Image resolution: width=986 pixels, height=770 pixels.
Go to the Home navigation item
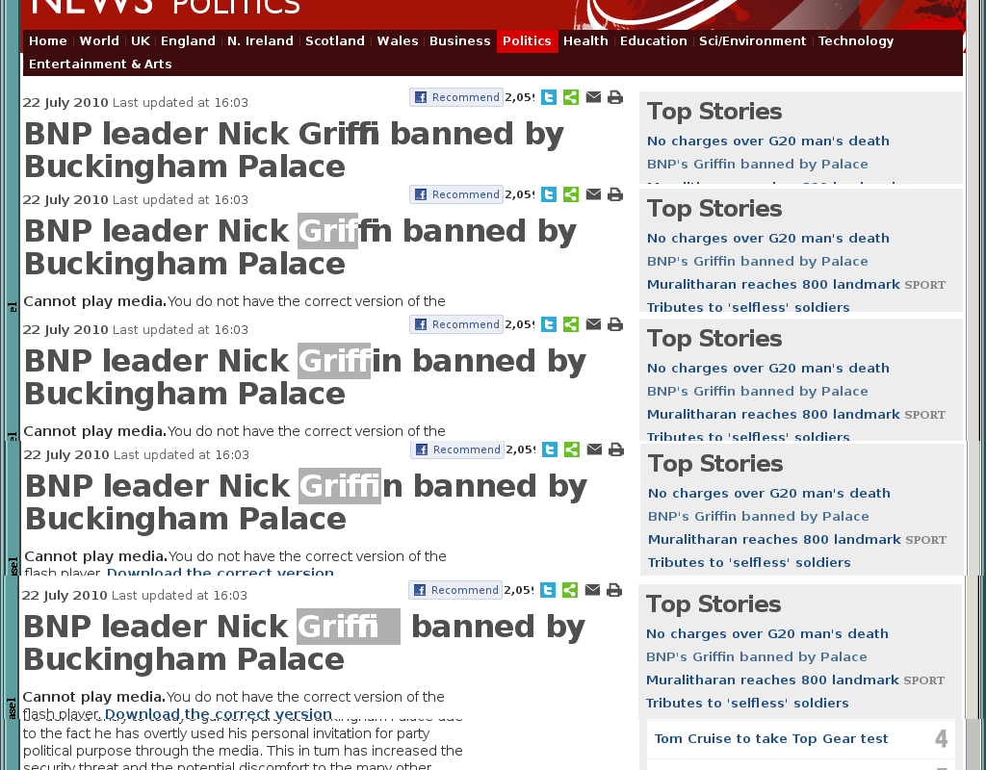coord(48,40)
